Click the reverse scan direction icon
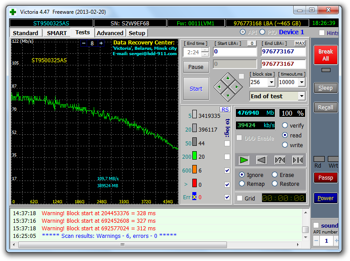The image size is (350, 261). coord(262,160)
